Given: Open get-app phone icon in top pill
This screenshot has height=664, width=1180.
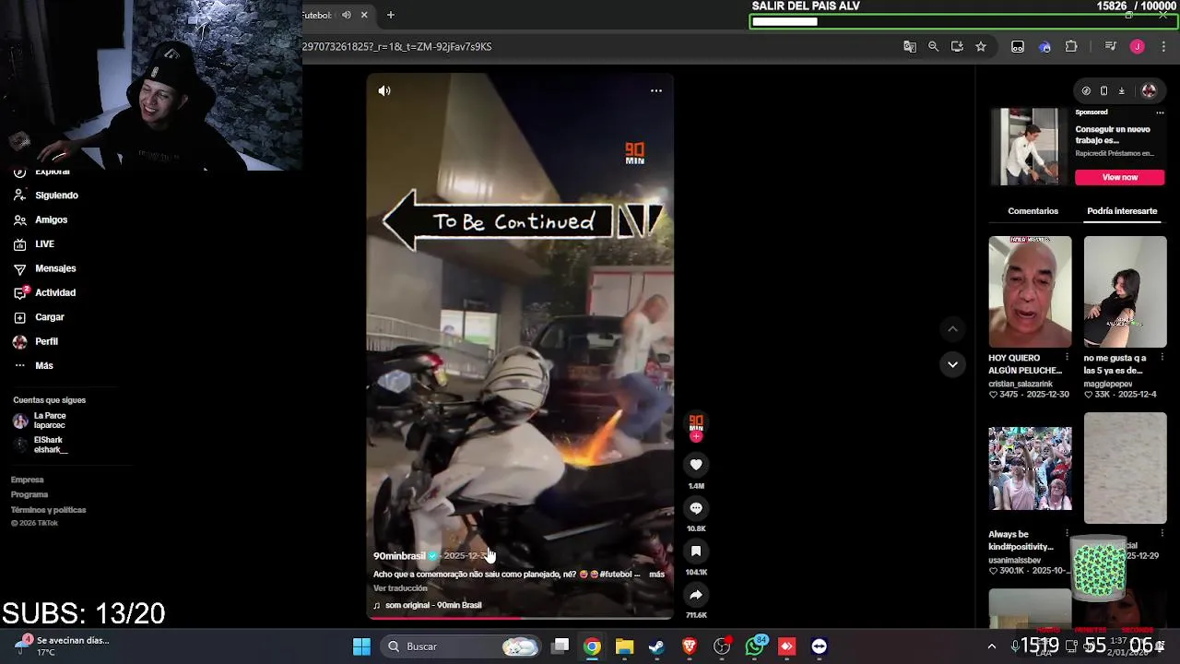Looking at the screenshot, I should (x=1103, y=90).
